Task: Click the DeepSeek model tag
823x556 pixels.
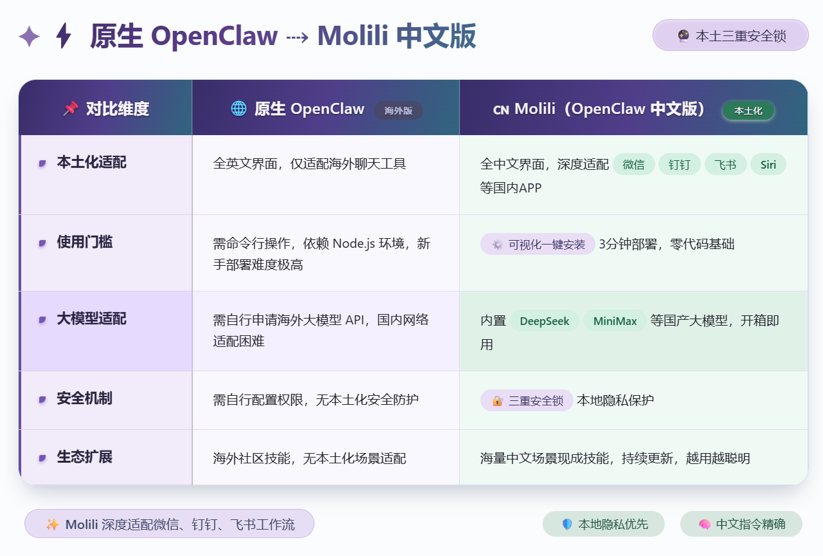Action: coord(544,321)
